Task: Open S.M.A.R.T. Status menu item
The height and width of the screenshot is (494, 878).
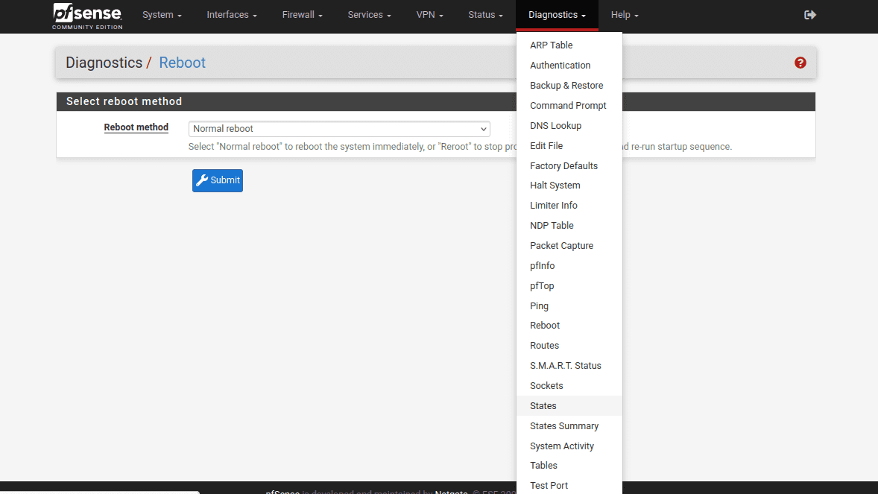Action: point(565,366)
